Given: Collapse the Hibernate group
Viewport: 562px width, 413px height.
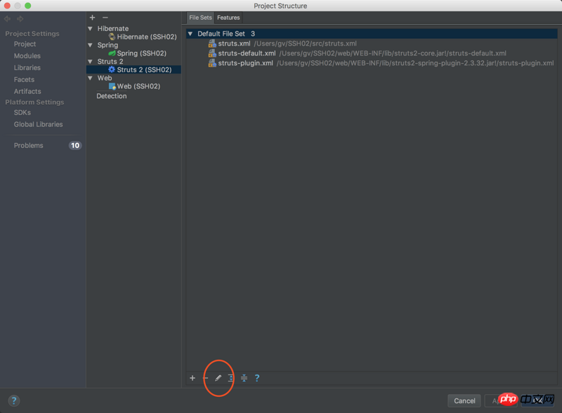Looking at the screenshot, I should (x=91, y=28).
